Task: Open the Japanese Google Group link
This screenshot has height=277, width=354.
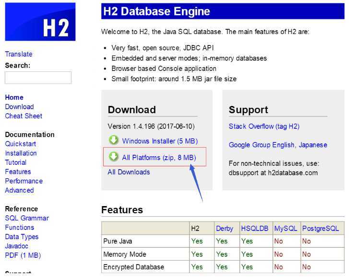Action: tap(313, 145)
